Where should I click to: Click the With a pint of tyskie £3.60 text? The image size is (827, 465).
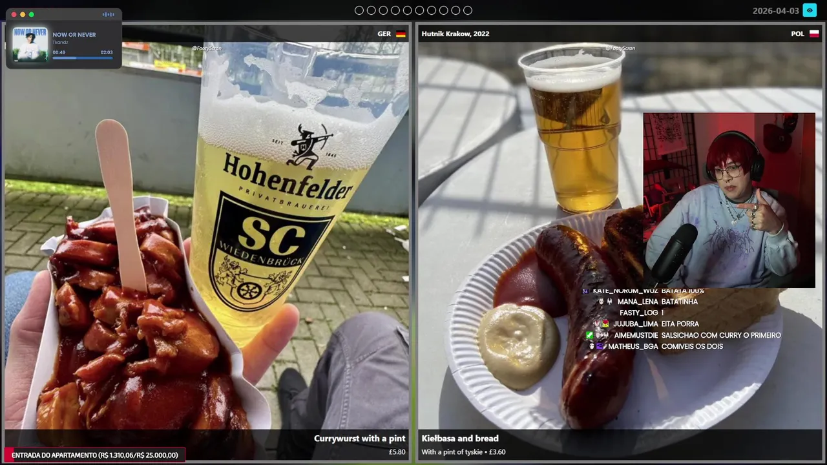[463, 452]
